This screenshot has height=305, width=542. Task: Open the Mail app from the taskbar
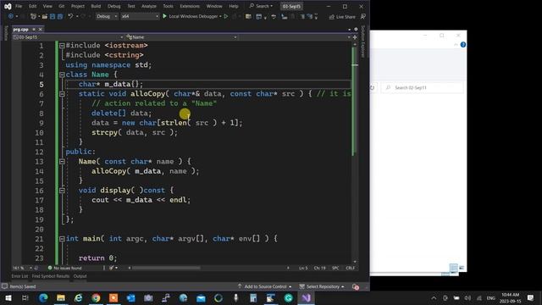pos(201,298)
